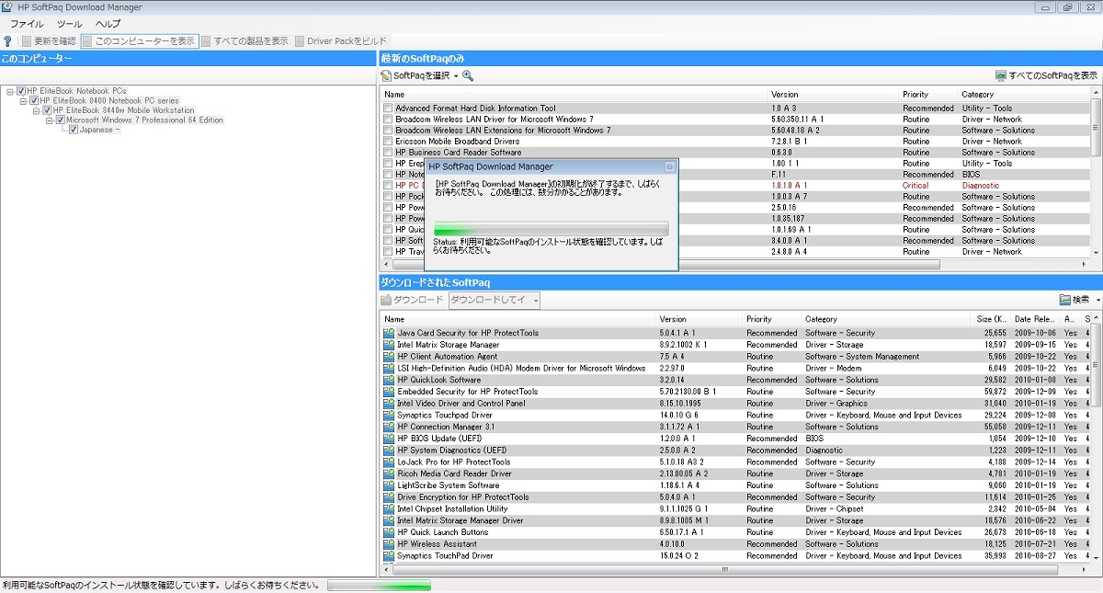Click the magnifier find icon beside SoftPaqを選択
Viewport: 1103px width, 593px height.
pyautogui.click(x=468, y=75)
